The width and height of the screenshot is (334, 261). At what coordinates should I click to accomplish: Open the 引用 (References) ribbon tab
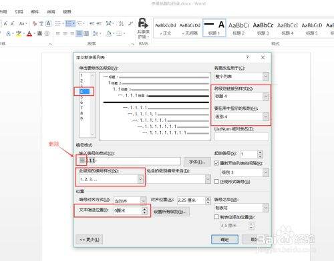tap(19, 12)
